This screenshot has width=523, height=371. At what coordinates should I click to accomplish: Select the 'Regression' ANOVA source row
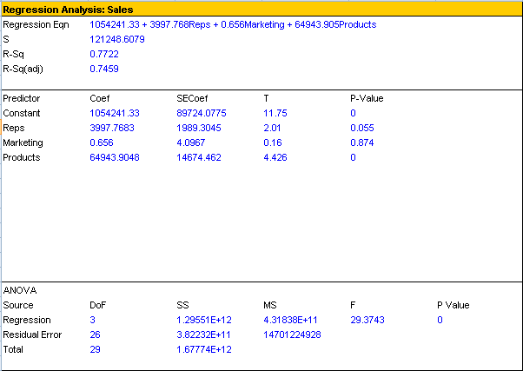(x=27, y=320)
